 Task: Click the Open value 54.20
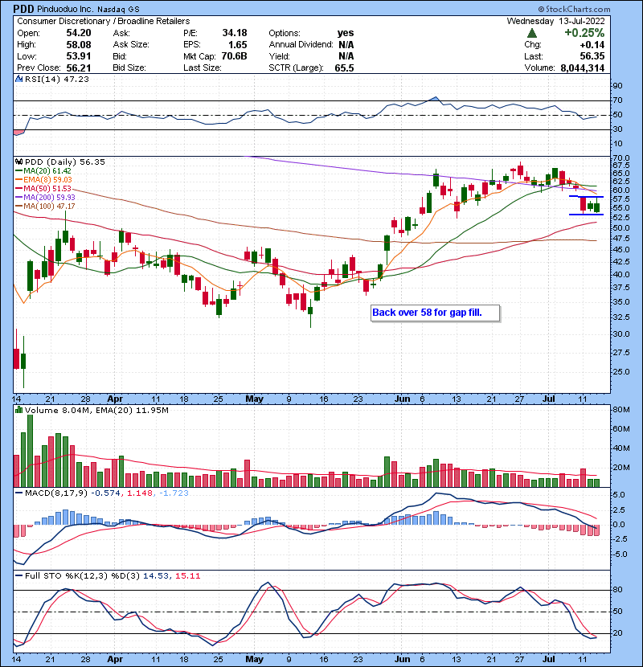click(x=79, y=33)
